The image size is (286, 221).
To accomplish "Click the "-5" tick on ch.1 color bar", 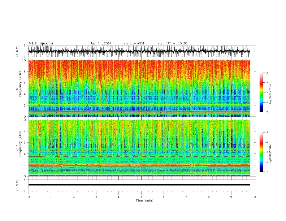I will [266, 93].
